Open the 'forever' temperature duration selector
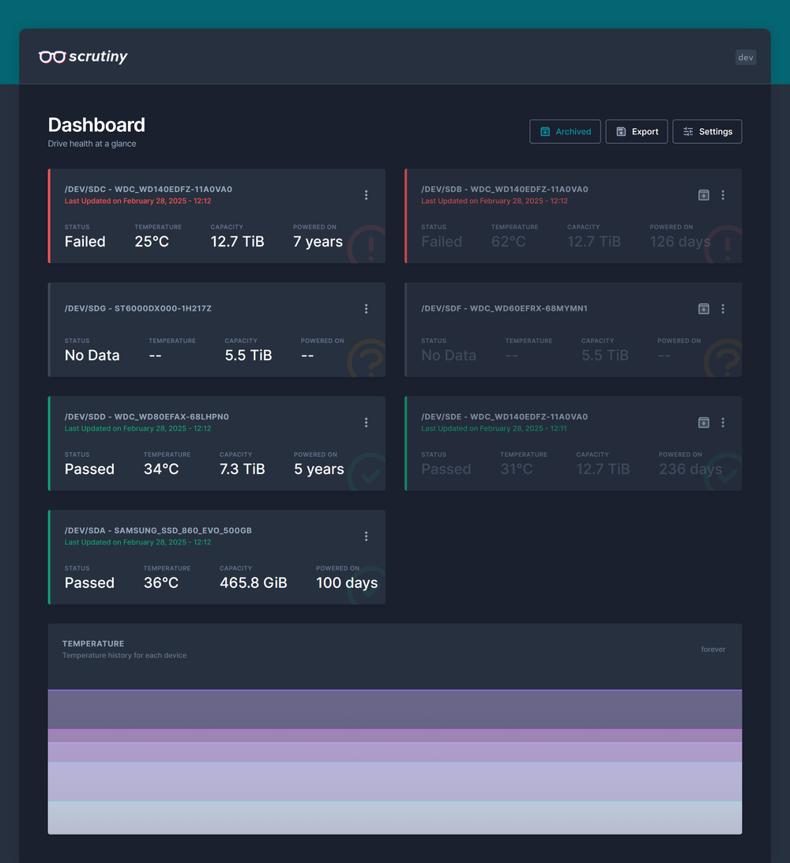 [713, 650]
